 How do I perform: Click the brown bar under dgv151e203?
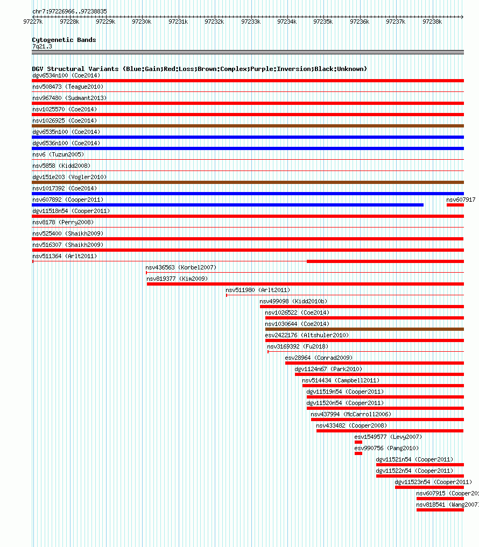tap(248, 182)
